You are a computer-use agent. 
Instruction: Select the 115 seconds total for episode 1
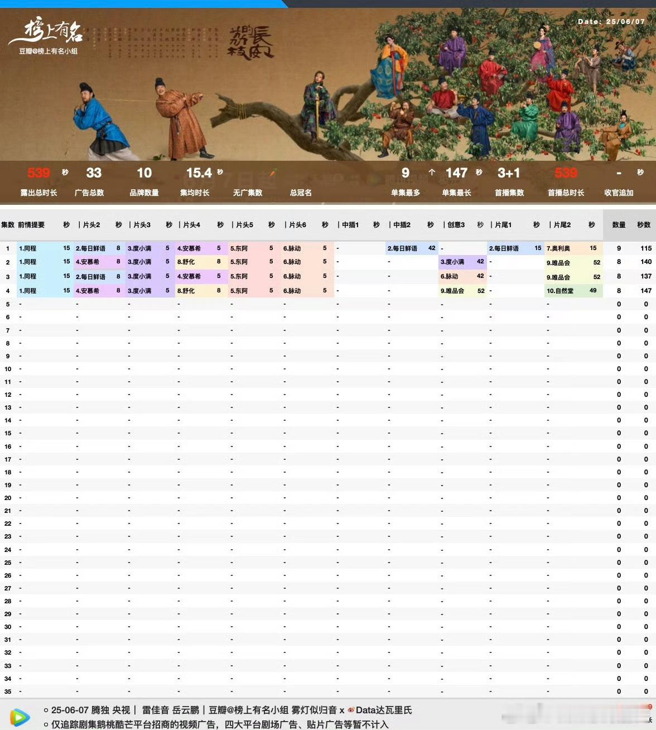[646, 248]
